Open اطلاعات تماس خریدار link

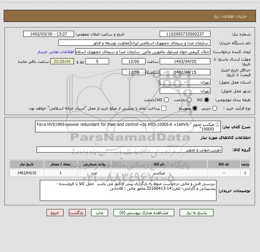pyautogui.click(x=56, y=52)
